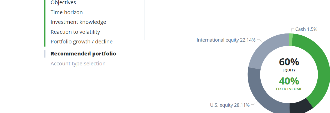Click the Cash 1.5% chart label
This screenshot has width=330, height=113.
[x=306, y=29]
